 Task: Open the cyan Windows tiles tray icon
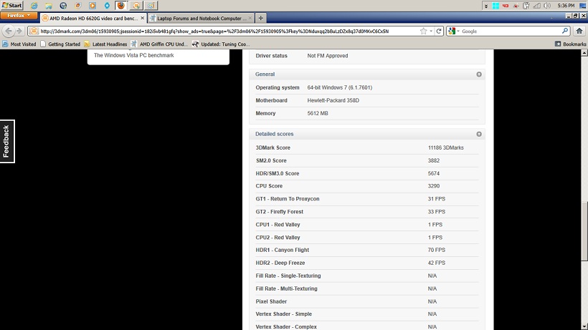point(495,6)
